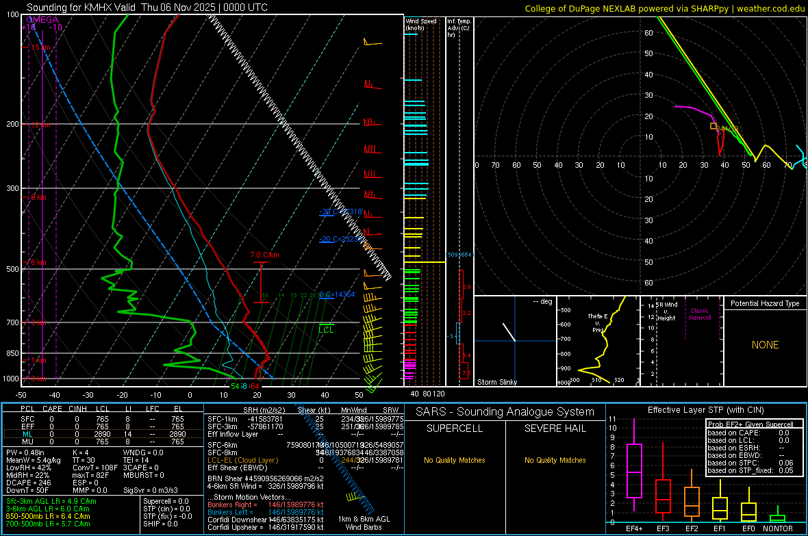Click the SR Wind v. Height label
This screenshot has height=536, width=808.
(666, 311)
